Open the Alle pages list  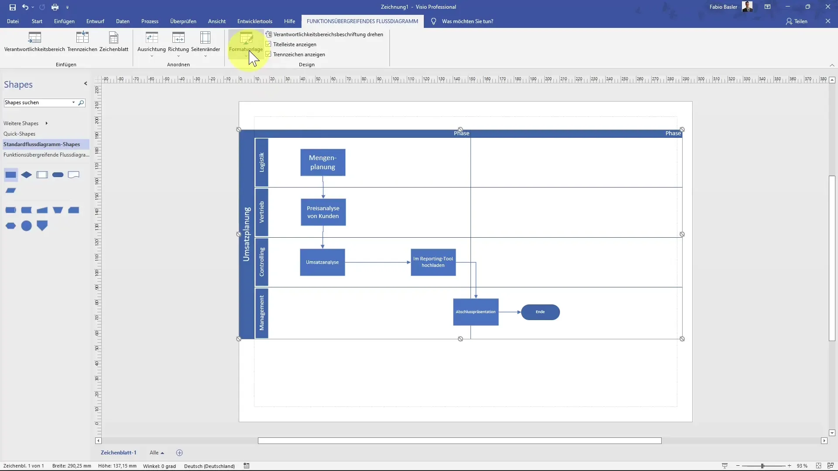click(x=157, y=453)
